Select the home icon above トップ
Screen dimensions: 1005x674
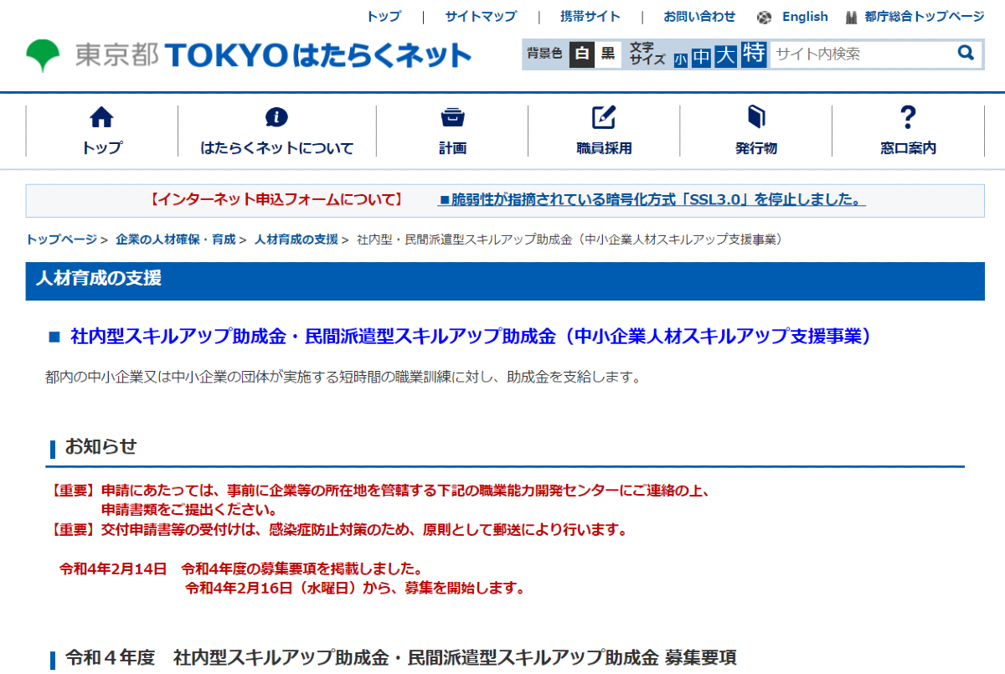100,118
